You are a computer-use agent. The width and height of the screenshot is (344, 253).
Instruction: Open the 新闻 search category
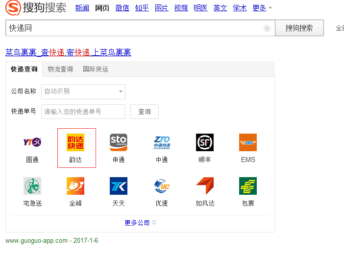coord(82,8)
